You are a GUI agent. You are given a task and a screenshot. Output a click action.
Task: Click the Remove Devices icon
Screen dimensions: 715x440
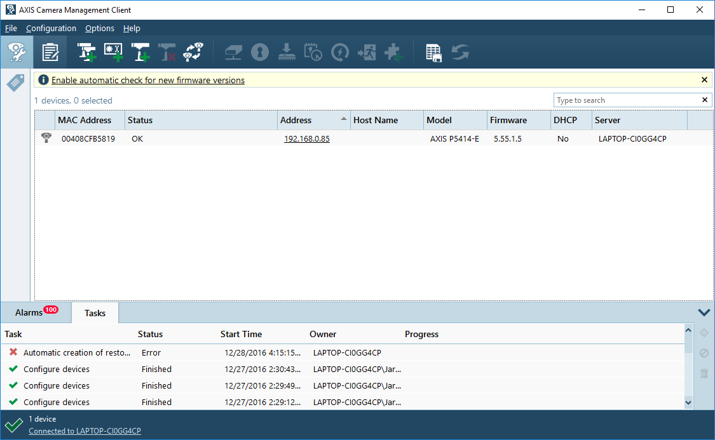tap(167, 52)
